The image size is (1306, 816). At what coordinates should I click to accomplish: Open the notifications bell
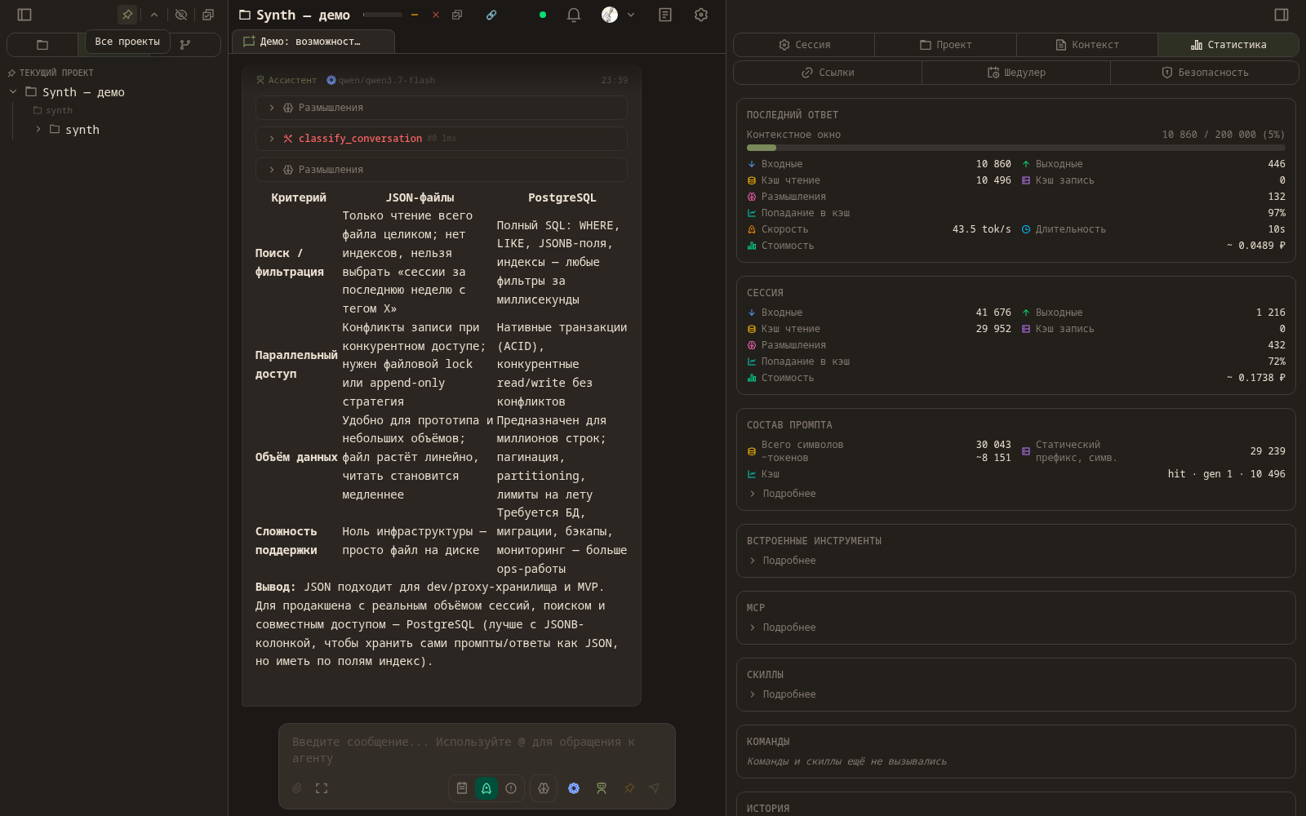574,15
